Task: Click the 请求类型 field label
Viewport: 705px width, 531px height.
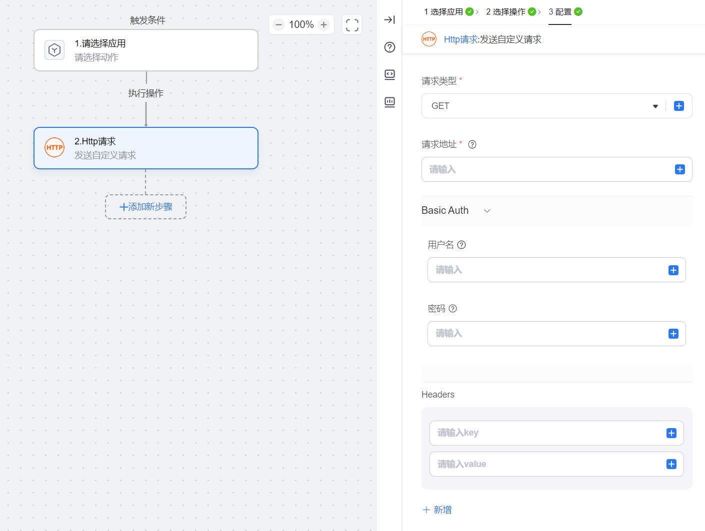Action: [x=439, y=81]
